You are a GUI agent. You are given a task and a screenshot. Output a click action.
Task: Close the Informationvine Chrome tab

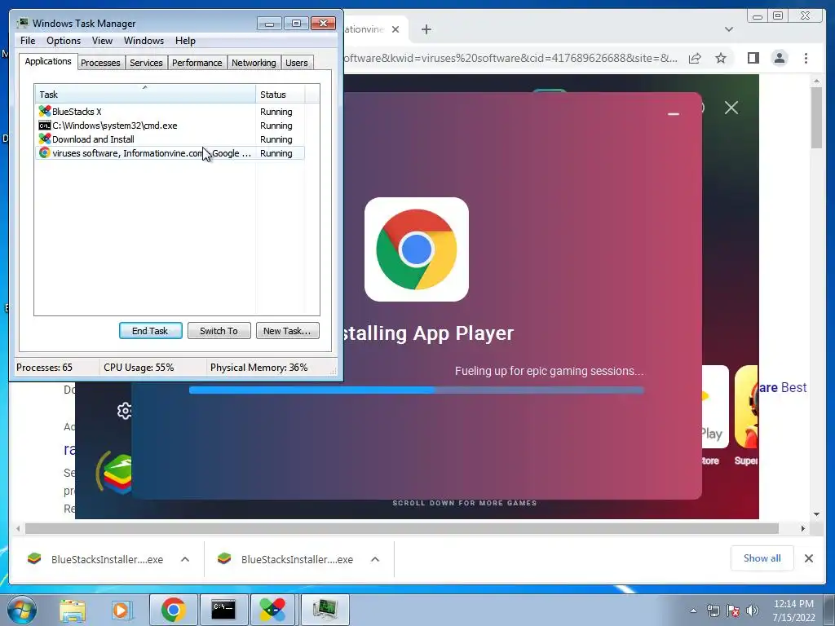(395, 29)
